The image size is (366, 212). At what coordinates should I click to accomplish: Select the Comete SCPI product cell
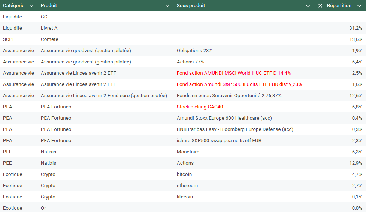pyautogui.click(x=49, y=39)
